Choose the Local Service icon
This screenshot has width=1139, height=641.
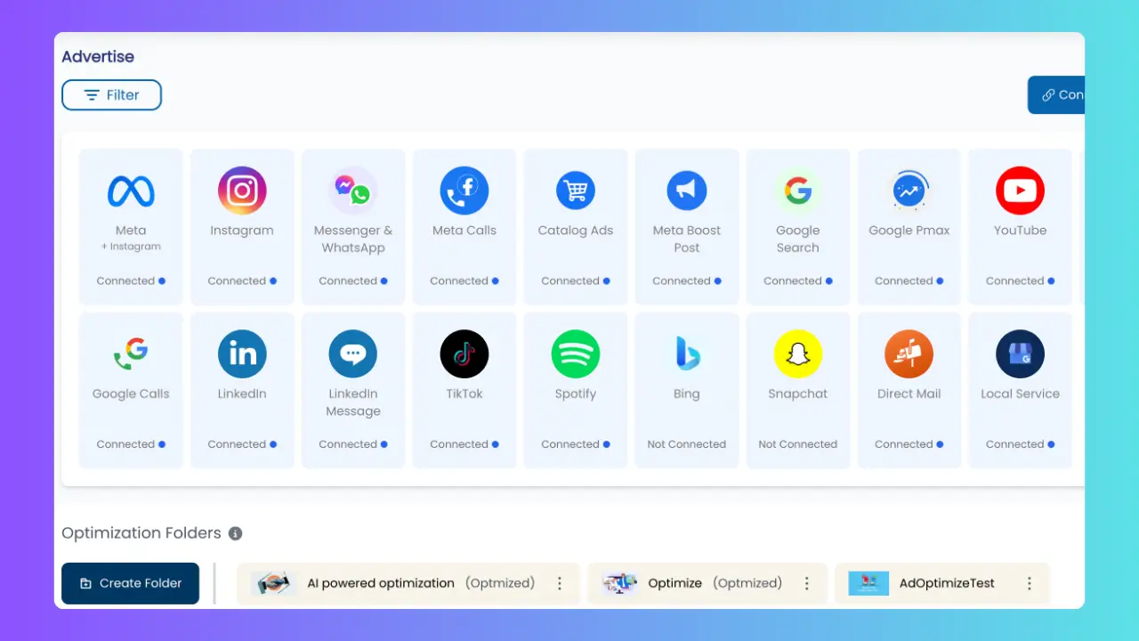(x=1020, y=354)
